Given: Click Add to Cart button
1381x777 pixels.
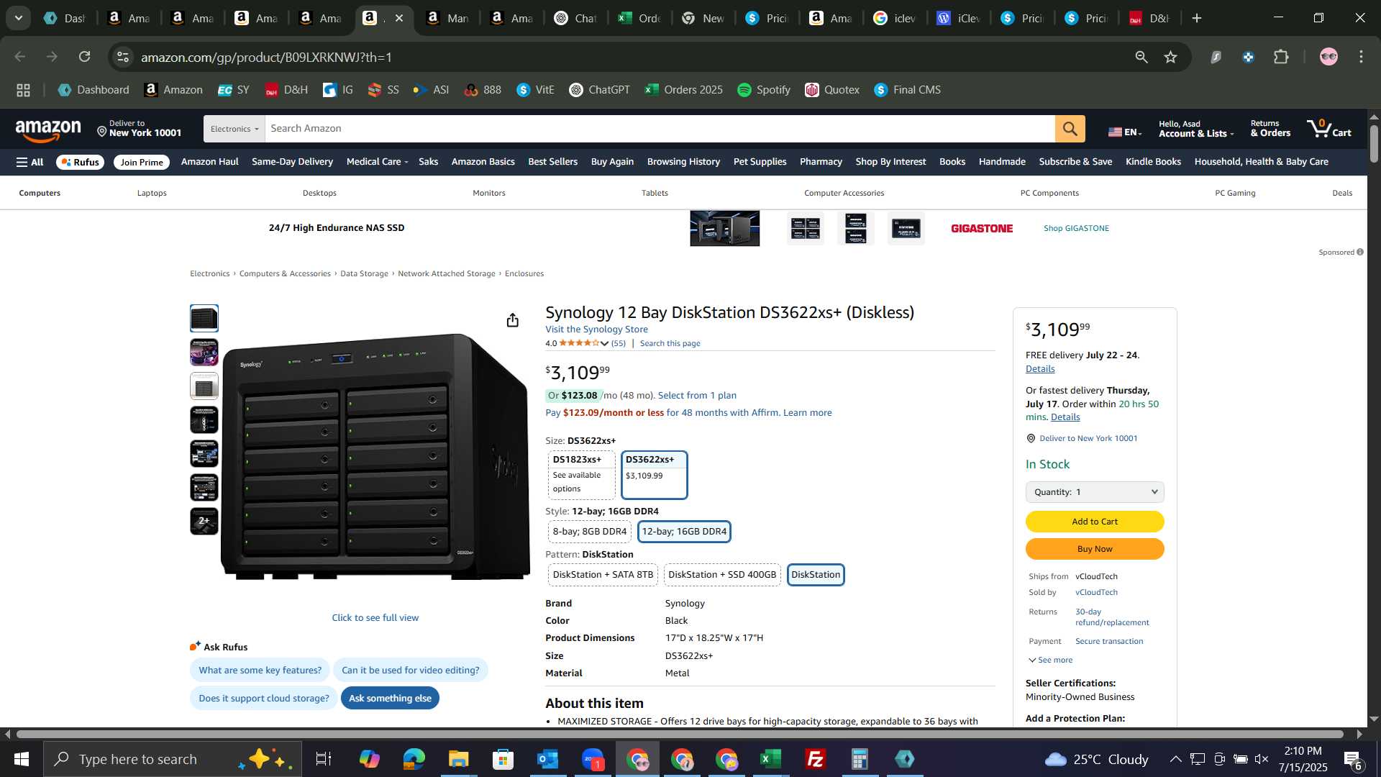Looking at the screenshot, I should [1094, 522].
